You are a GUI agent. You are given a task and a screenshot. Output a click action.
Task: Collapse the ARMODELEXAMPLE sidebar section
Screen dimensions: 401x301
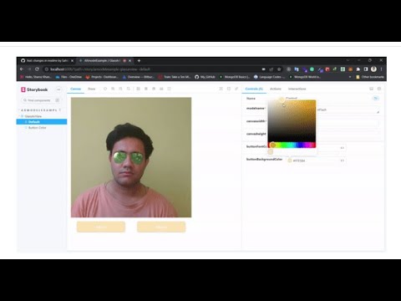[x=39, y=110]
